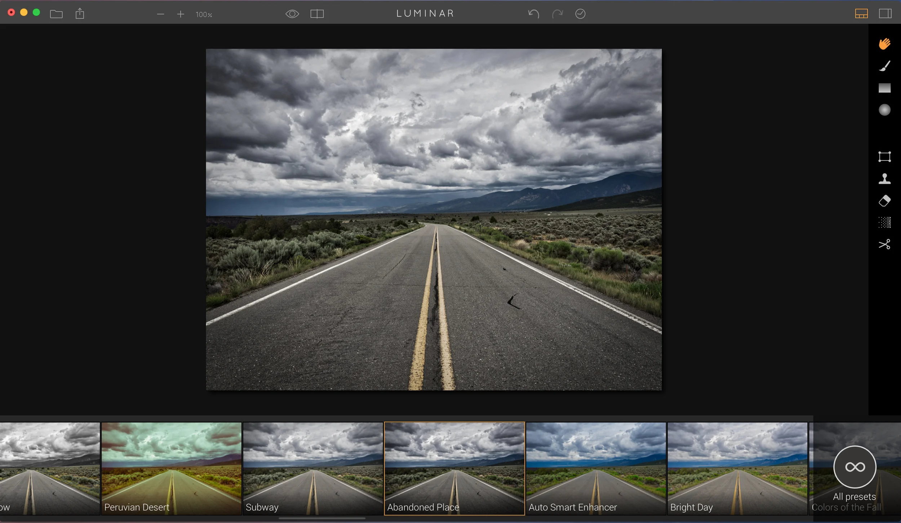Screen dimensions: 901x523
Task: Select the Clone Stamp tool
Action: (x=884, y=179)
